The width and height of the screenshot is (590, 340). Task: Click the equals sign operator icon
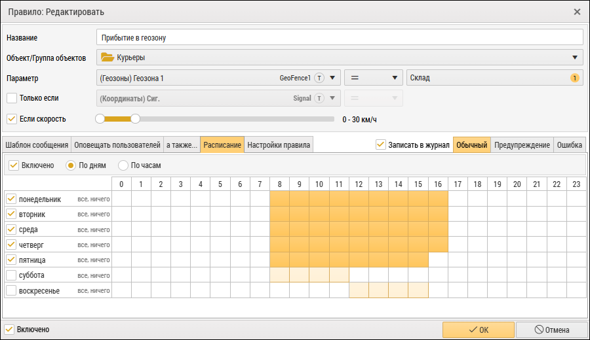[x=355, y=78]
